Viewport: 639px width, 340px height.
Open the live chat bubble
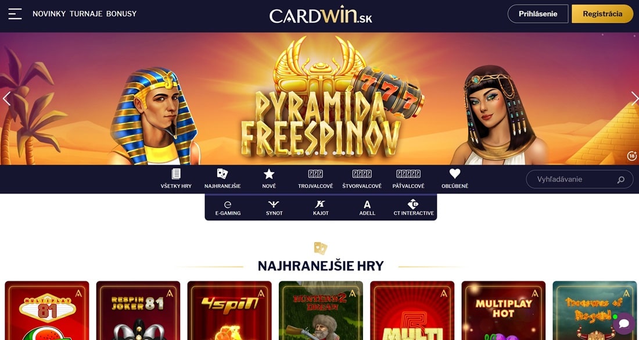[x=623, y=323]
